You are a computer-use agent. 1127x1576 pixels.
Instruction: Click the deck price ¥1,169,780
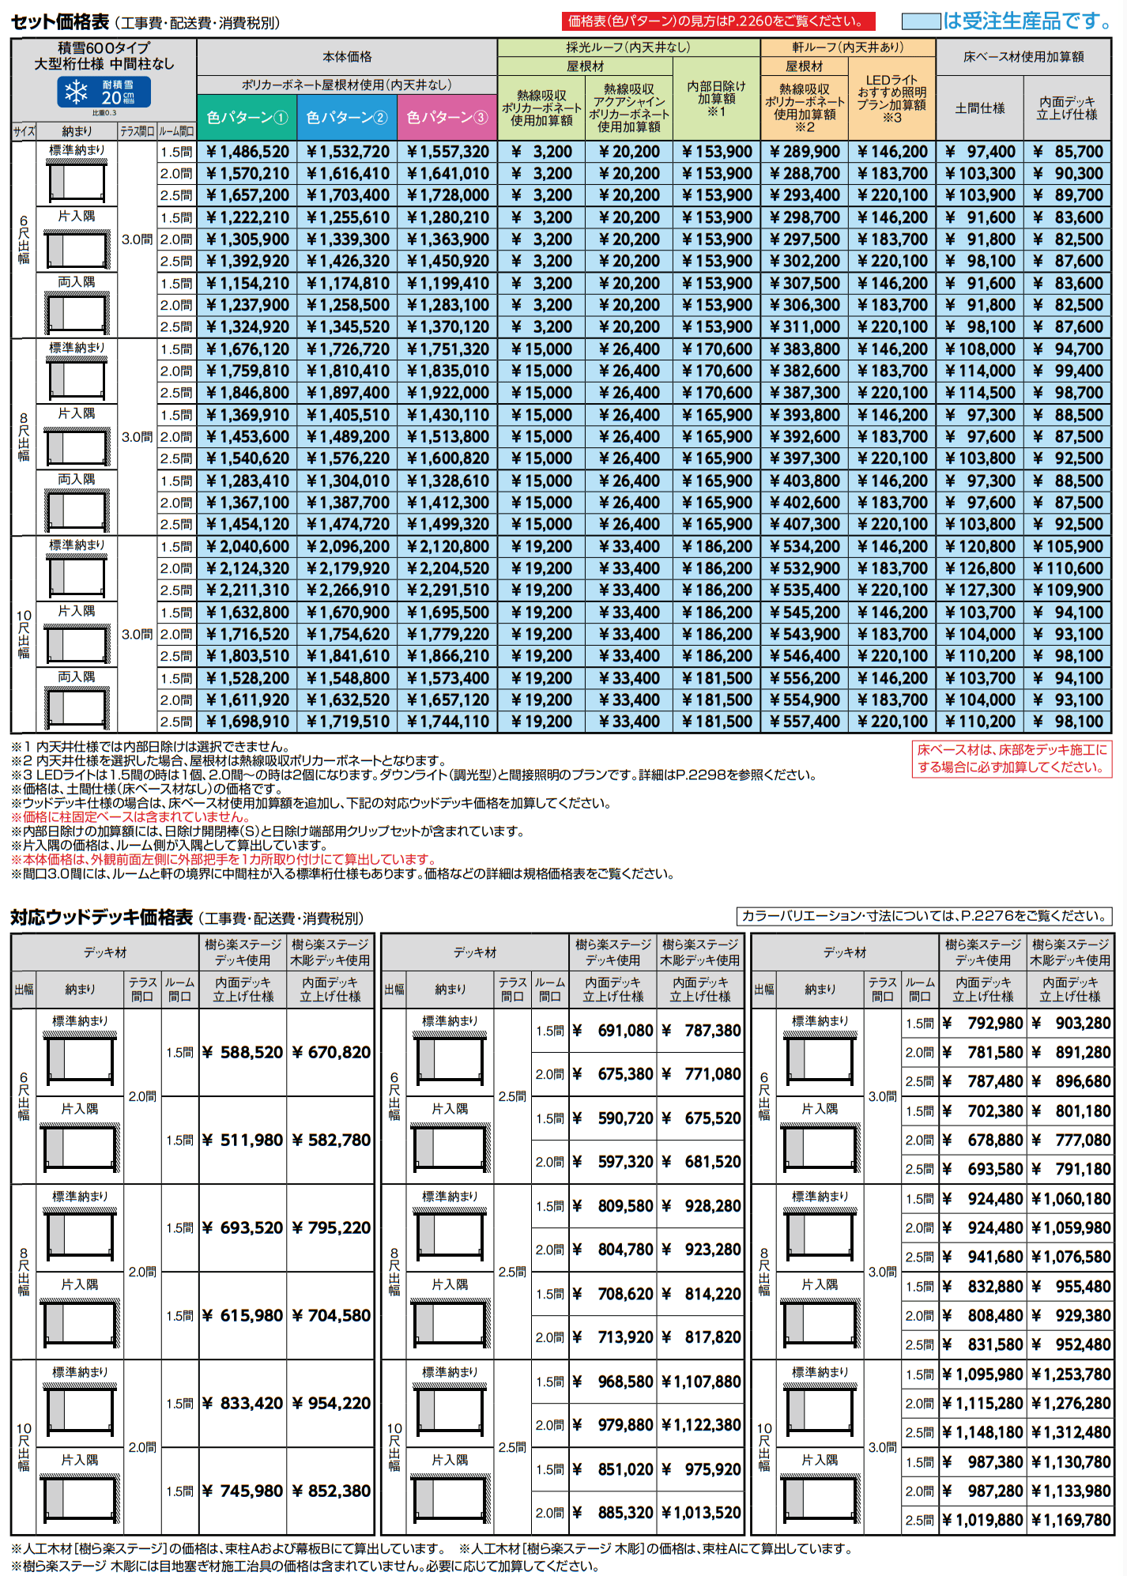click(x=1070, y=1520)
